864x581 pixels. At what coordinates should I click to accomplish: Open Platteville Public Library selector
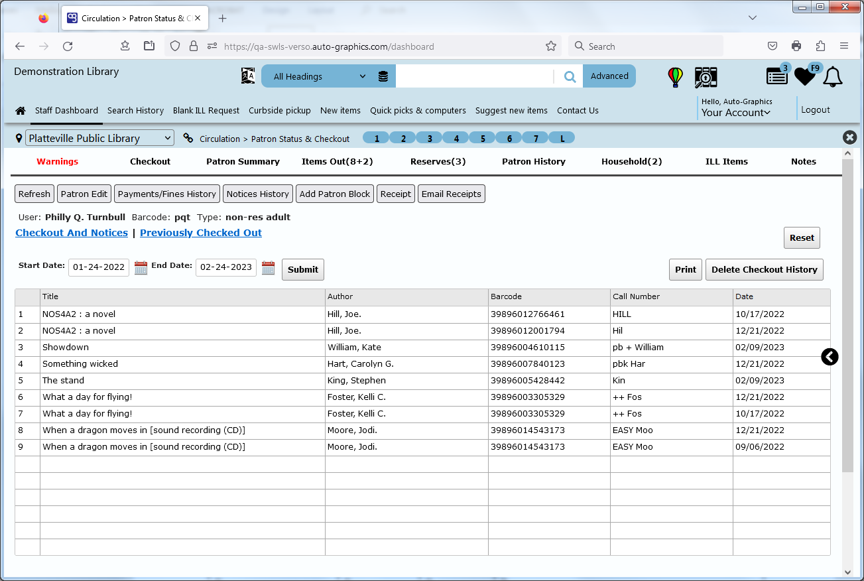coord(99,138)
